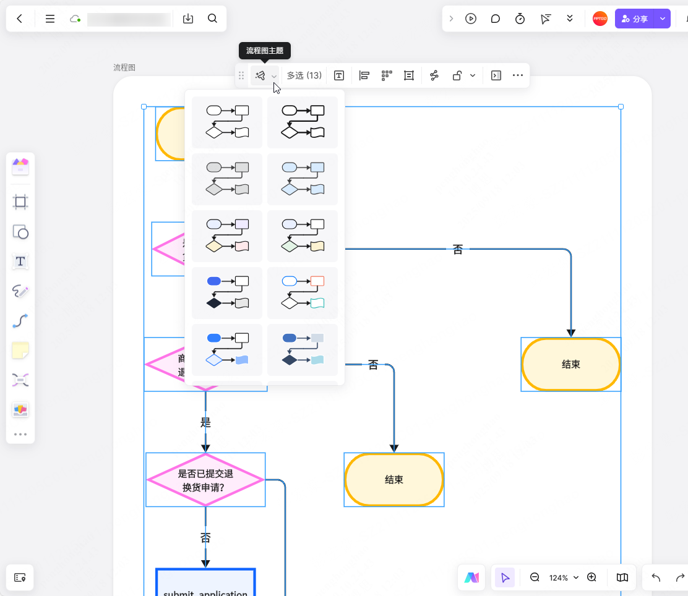
Task: Select the shapes tool
Action: pos(20,232)
